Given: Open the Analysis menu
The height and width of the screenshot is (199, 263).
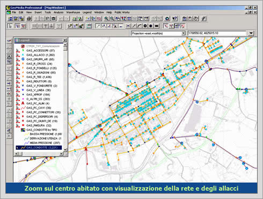Looking at the screenshot, I should pos(59,12).
